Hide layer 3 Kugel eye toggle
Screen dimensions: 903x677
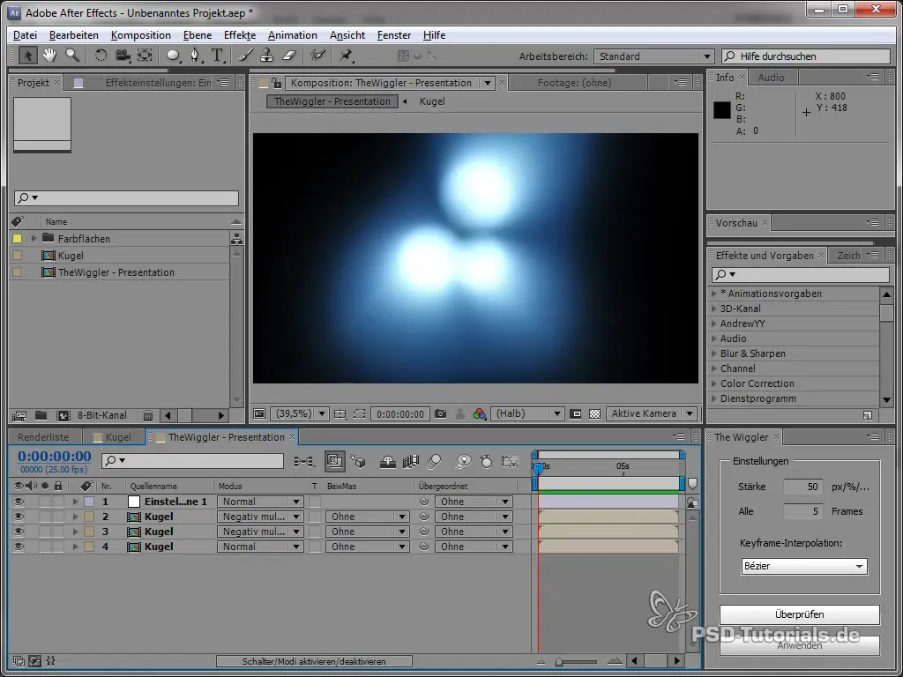coord(19,532)
